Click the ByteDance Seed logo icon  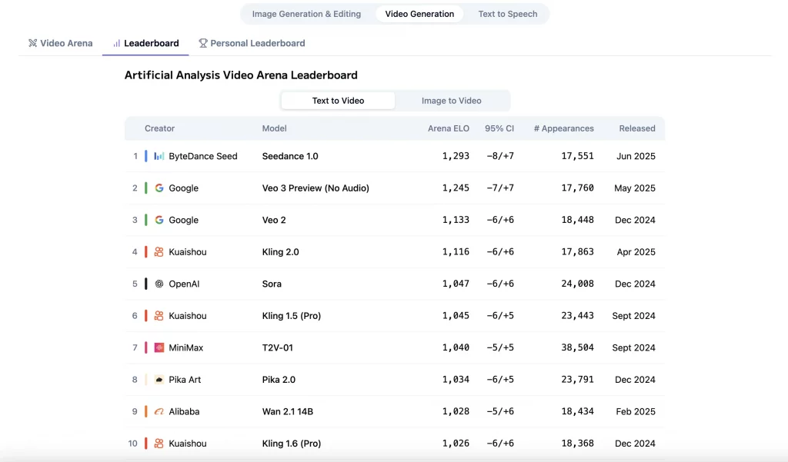(x=159, y=156)
